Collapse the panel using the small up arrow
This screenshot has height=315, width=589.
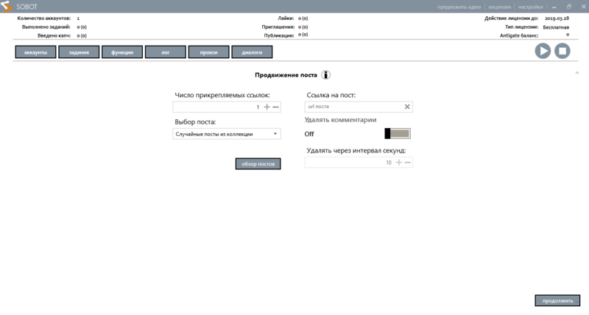577,72
